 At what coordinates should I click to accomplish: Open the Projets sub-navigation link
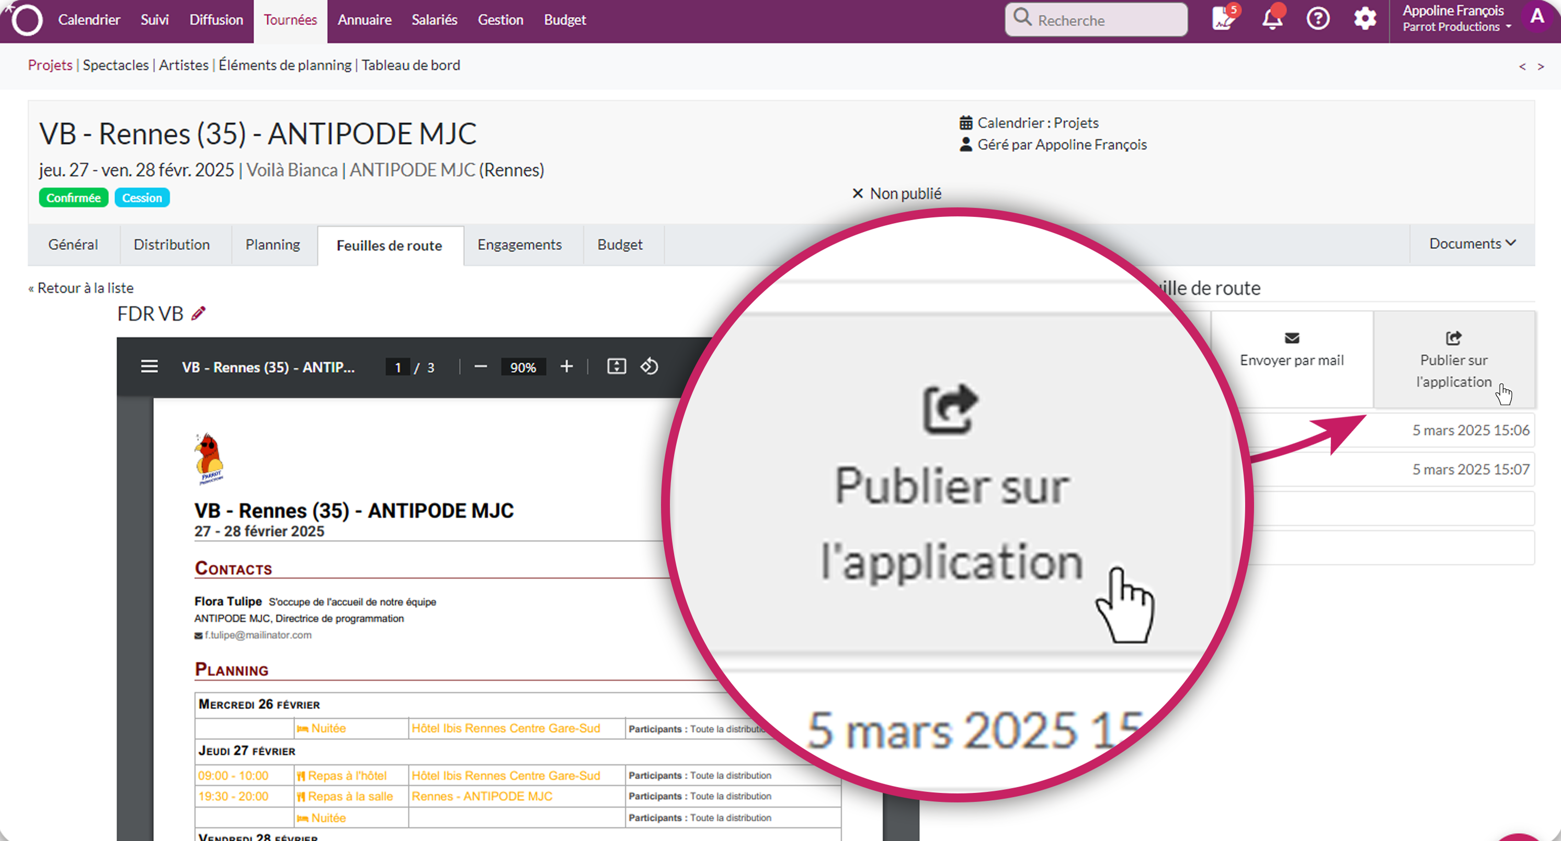click(50, 65)
